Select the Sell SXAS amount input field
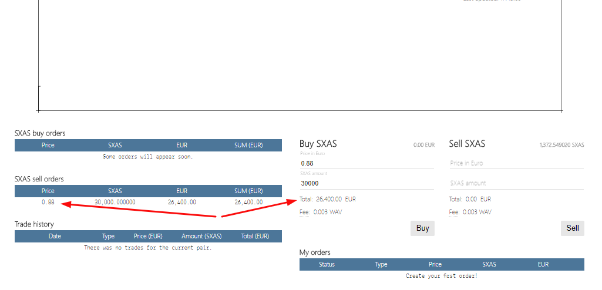Image resolution: width=602 pixels, height=290 pixels. click(x=516, y=183)
